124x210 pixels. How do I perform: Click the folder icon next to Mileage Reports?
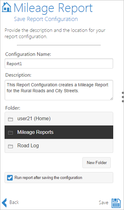coord(10,132)
